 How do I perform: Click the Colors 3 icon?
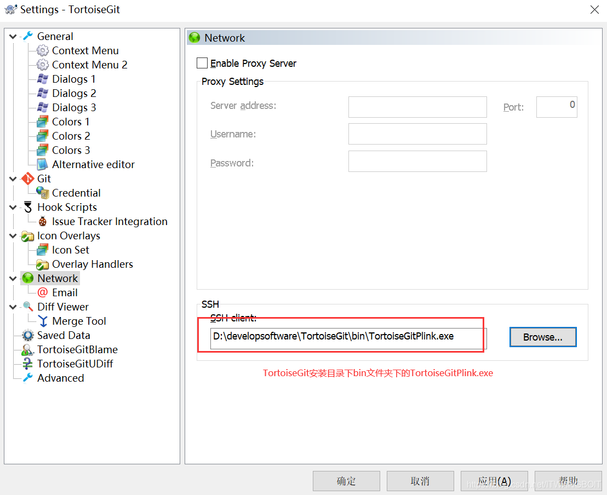point(43,150)
